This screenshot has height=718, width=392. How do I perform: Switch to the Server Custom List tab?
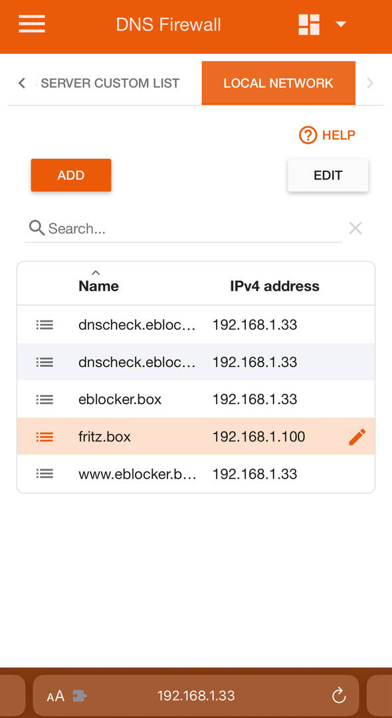[x=110, y=83]
